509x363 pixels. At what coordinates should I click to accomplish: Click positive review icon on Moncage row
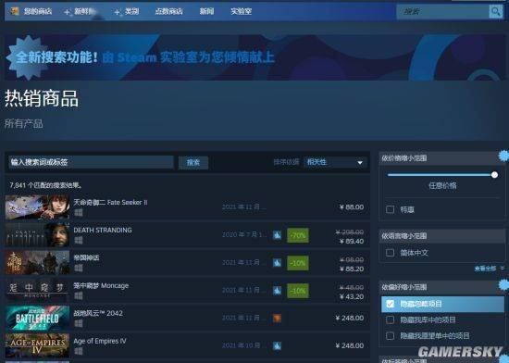(277, 291)
